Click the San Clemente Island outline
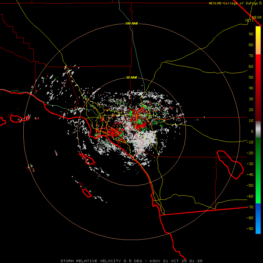This screenshot has height=263, width=263. click(x=87, y=193)
